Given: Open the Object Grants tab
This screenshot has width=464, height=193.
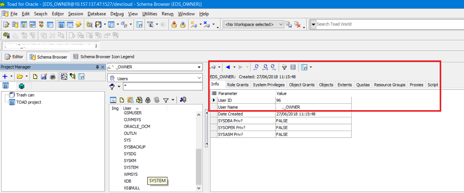Looking at the screenshot, I should pos(302,85).
